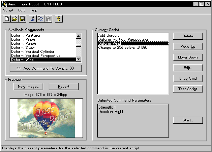The height and width of the screenshot is (152, 212).
Task: Click the Move Up button
Action: click(188, 46)
